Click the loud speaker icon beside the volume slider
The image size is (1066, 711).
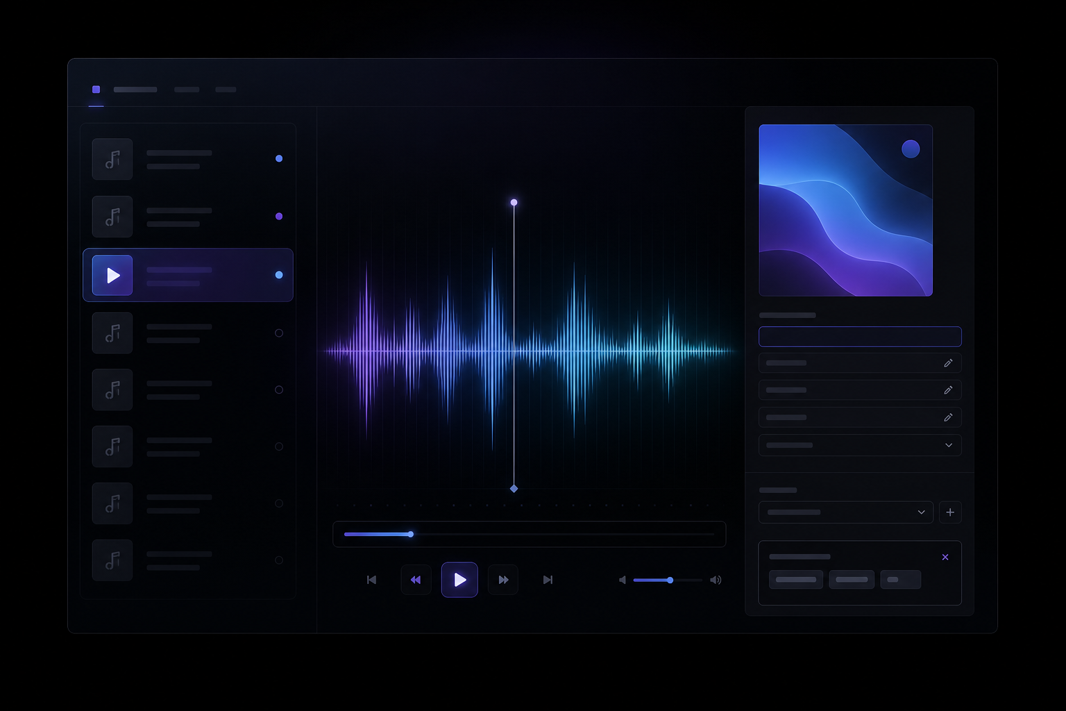pos(716,580)
